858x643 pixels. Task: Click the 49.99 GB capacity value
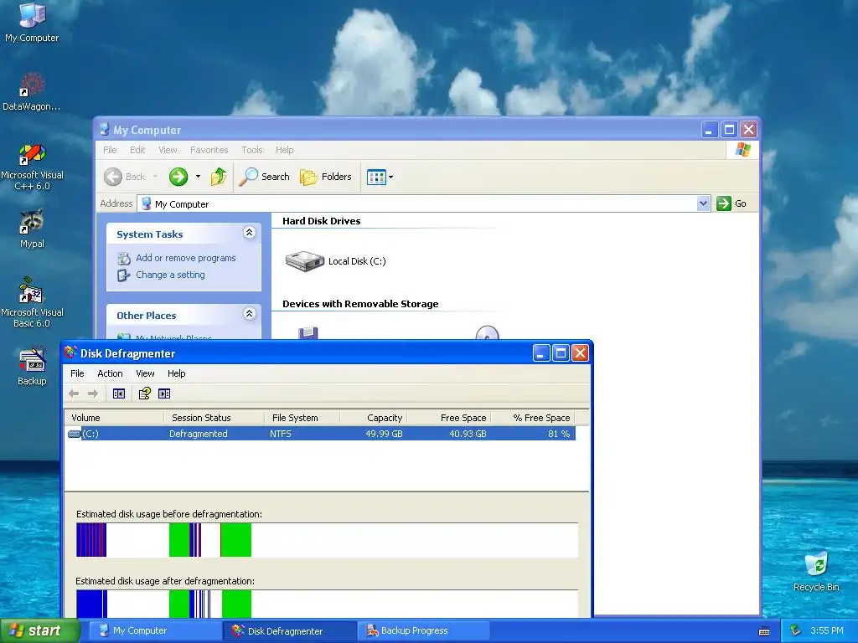[384, 434]
